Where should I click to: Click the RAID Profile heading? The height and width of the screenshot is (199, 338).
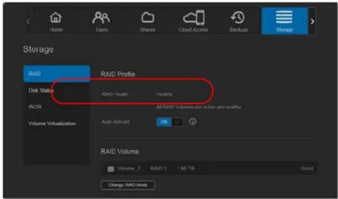(x=118, y=74)
